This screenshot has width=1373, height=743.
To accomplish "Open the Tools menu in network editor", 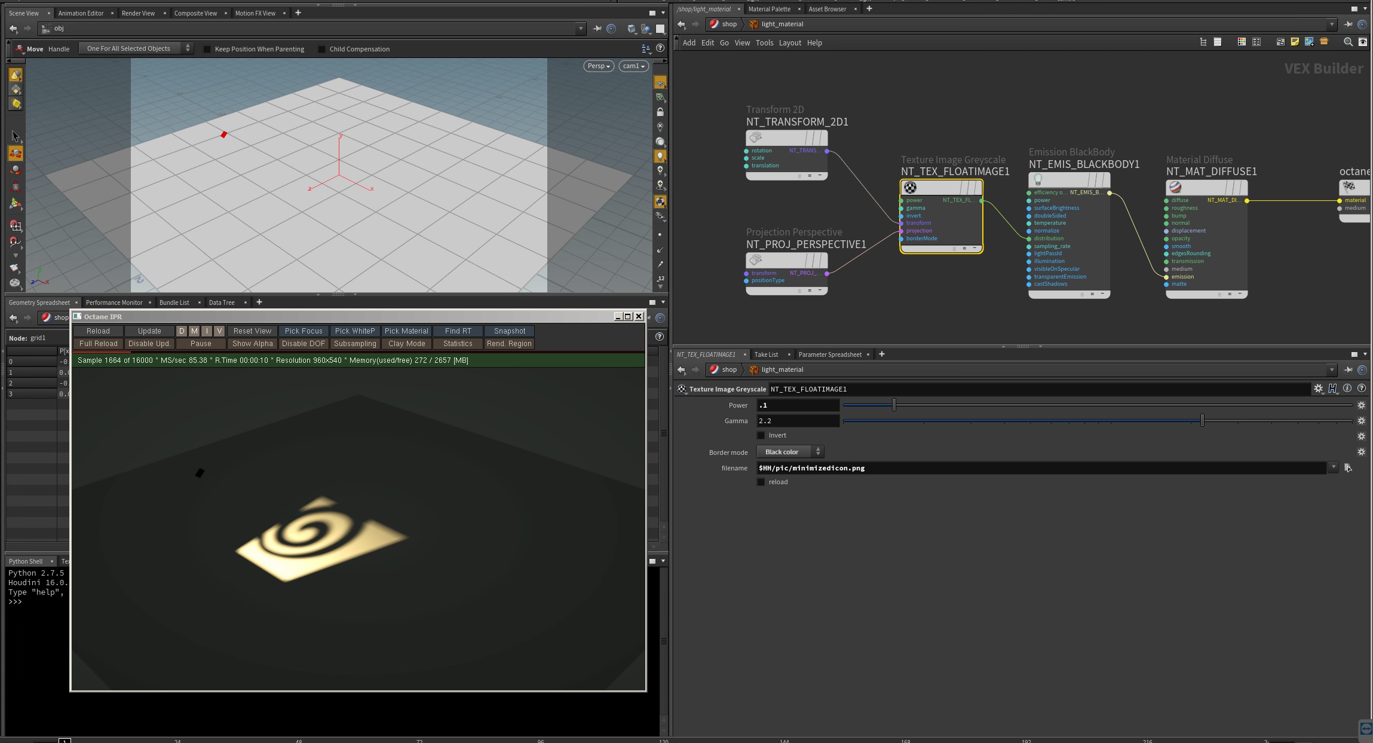I will (x=764, y=42).
